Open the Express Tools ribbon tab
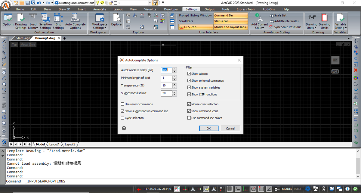The image size is (361, 193). tap(246, 9)
